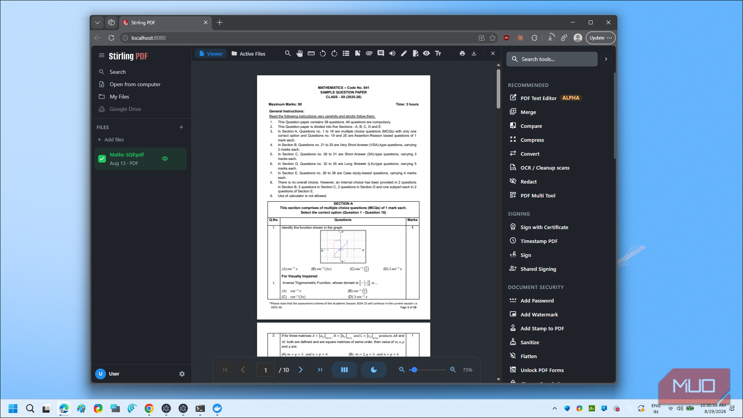Open the settings gear beside User
Viewport: 743px width, 418px height.
[182, 374]
